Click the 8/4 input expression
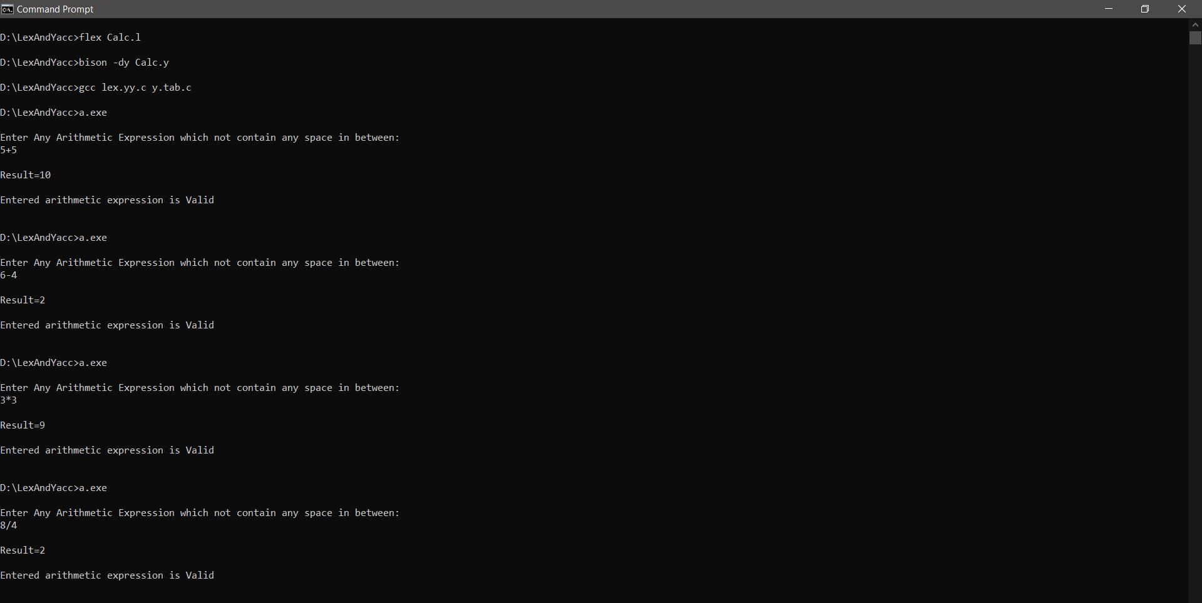 click(x=9, y=525)
